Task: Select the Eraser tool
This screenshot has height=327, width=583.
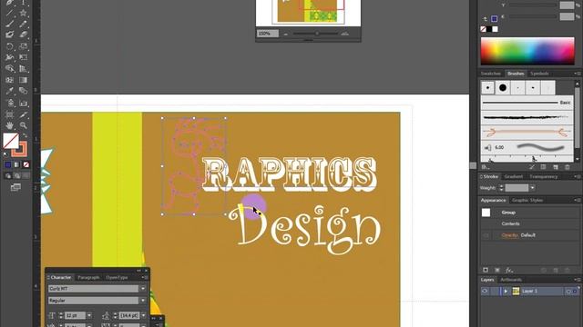Action: tap(23, 35)
